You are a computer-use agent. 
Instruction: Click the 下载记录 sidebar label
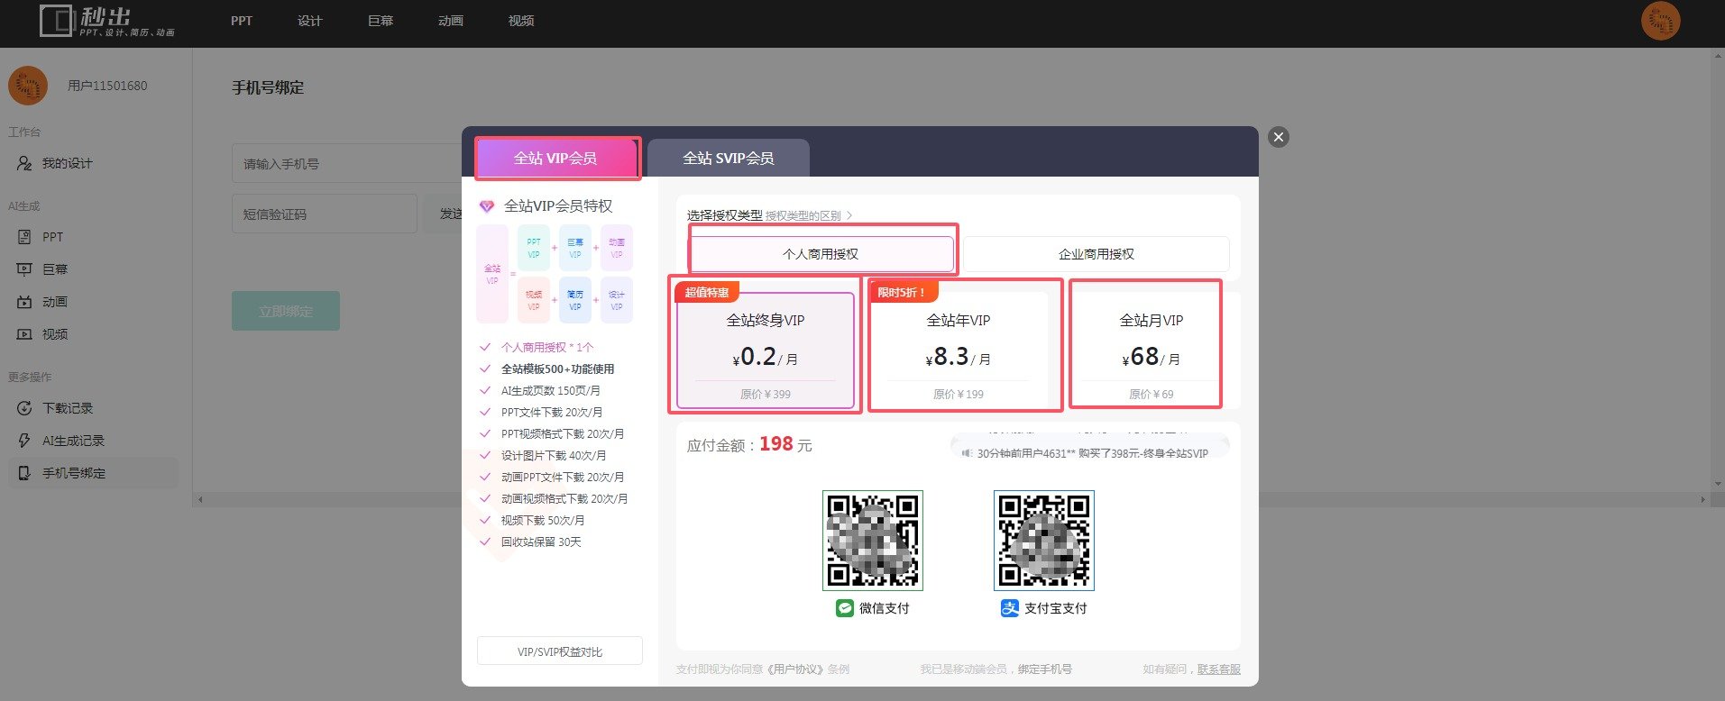(68, 408)
